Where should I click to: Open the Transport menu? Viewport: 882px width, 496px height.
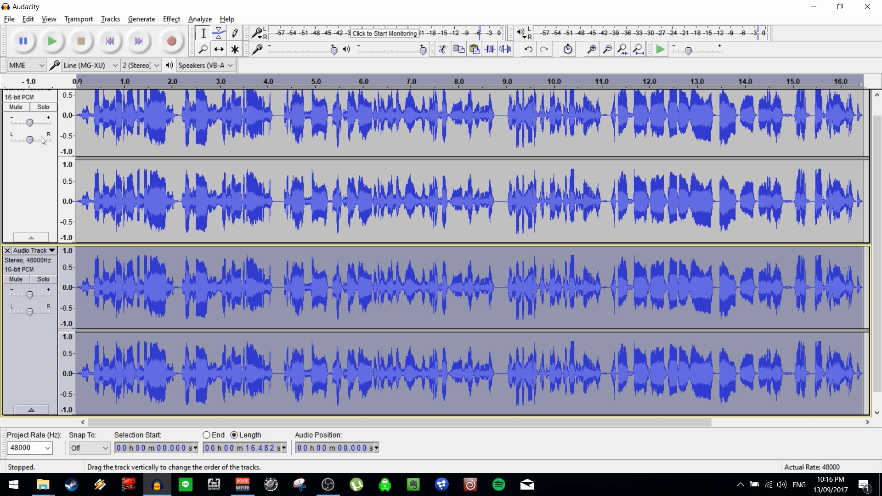79,19
